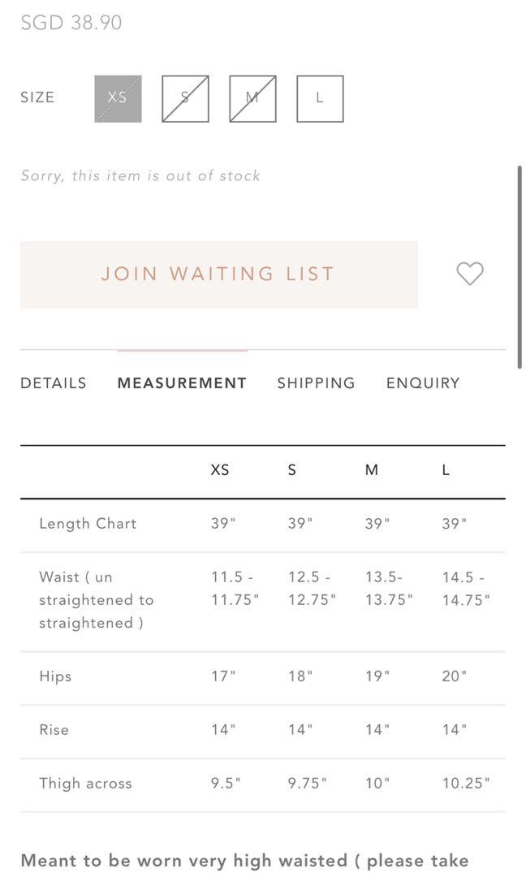Select size XS option
Image resolution: width=526 pixels, height=877 pixels.
(118, 98)
